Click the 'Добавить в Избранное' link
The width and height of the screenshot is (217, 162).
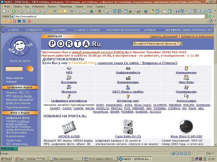coord(197,36)
